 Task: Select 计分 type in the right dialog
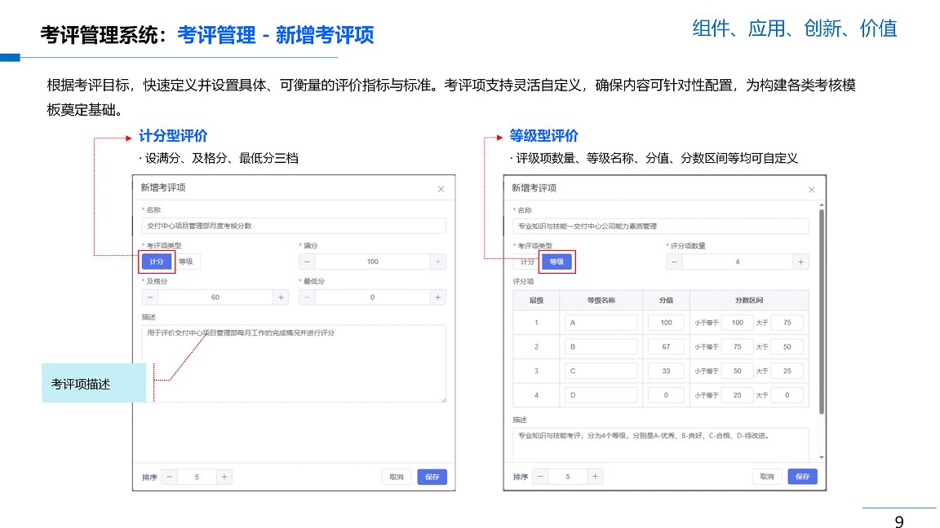[x=527, y=262]
